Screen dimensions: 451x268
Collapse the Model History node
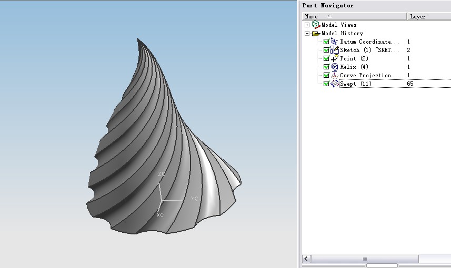[x=307, y=33]
